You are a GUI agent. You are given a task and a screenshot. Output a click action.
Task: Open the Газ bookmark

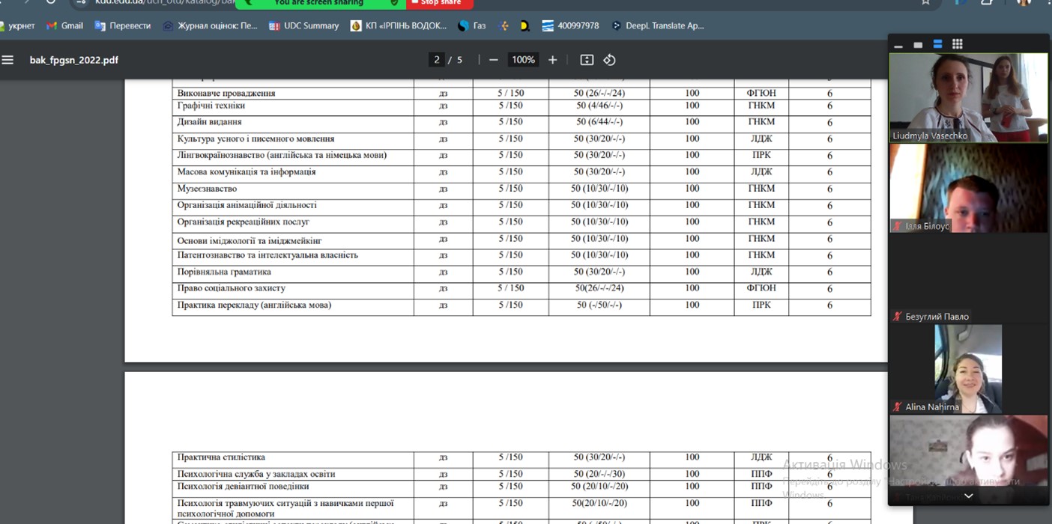click(x=472, y=25)
